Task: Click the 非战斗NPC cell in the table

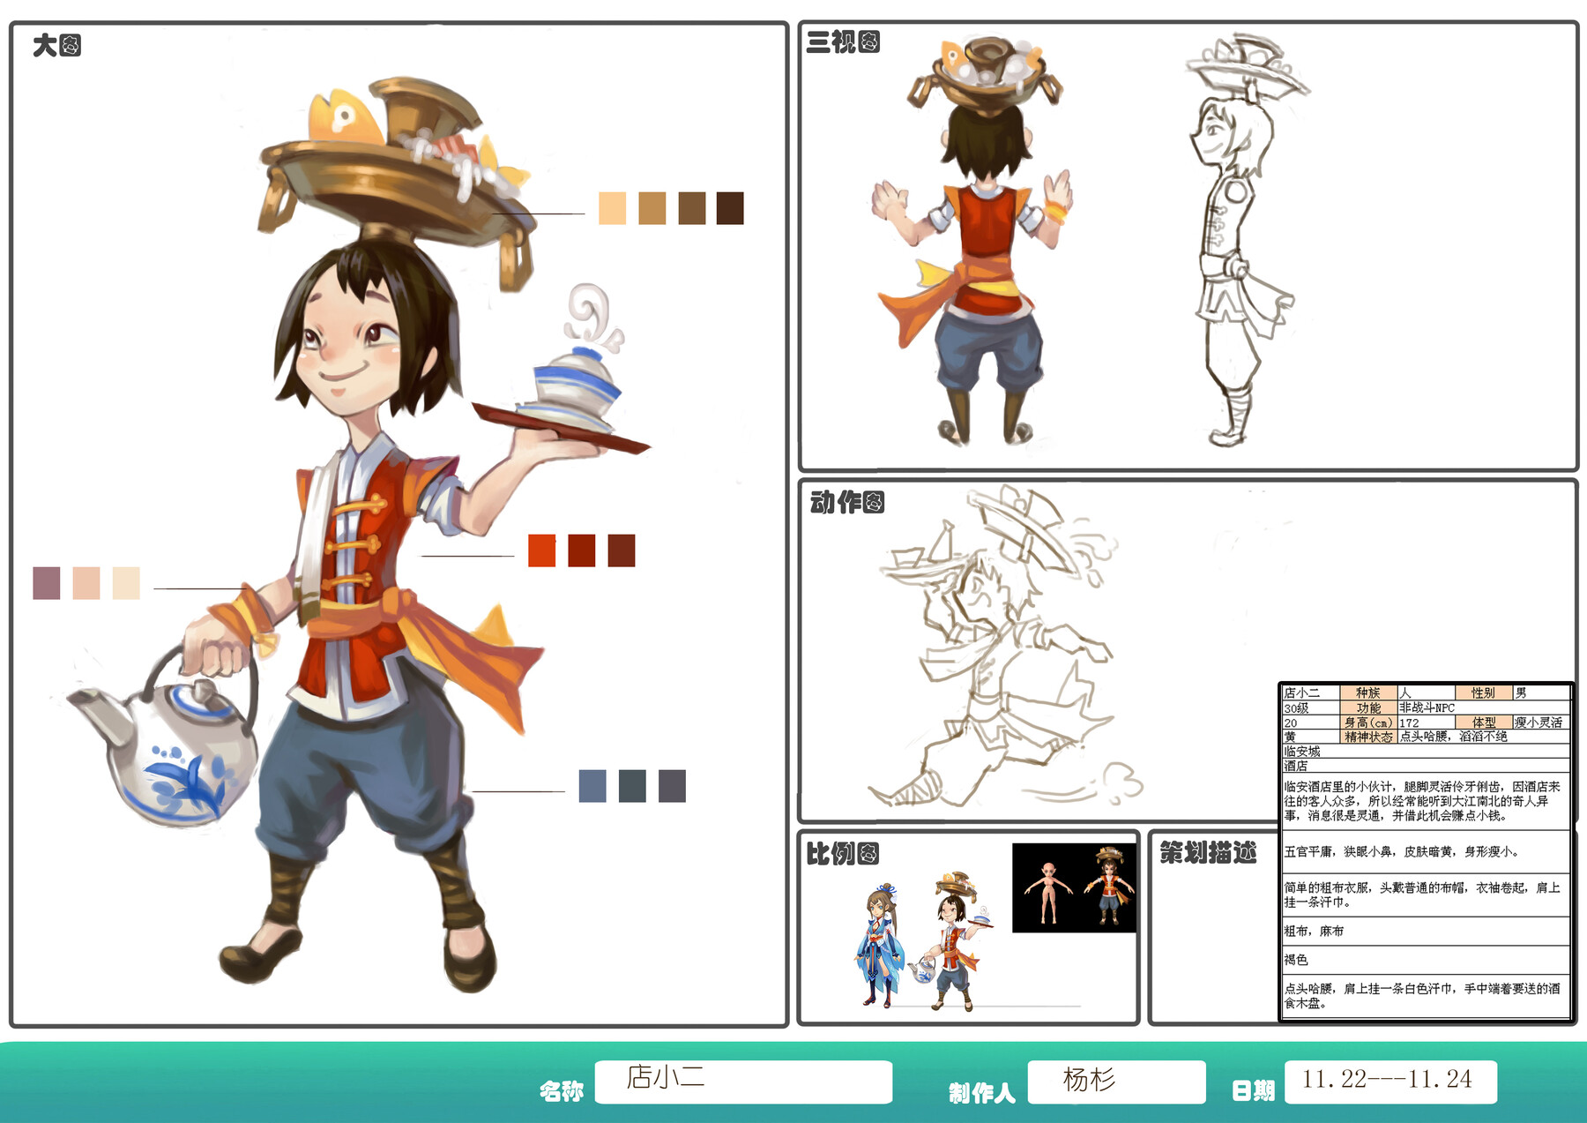Action: click(1483, 707)
